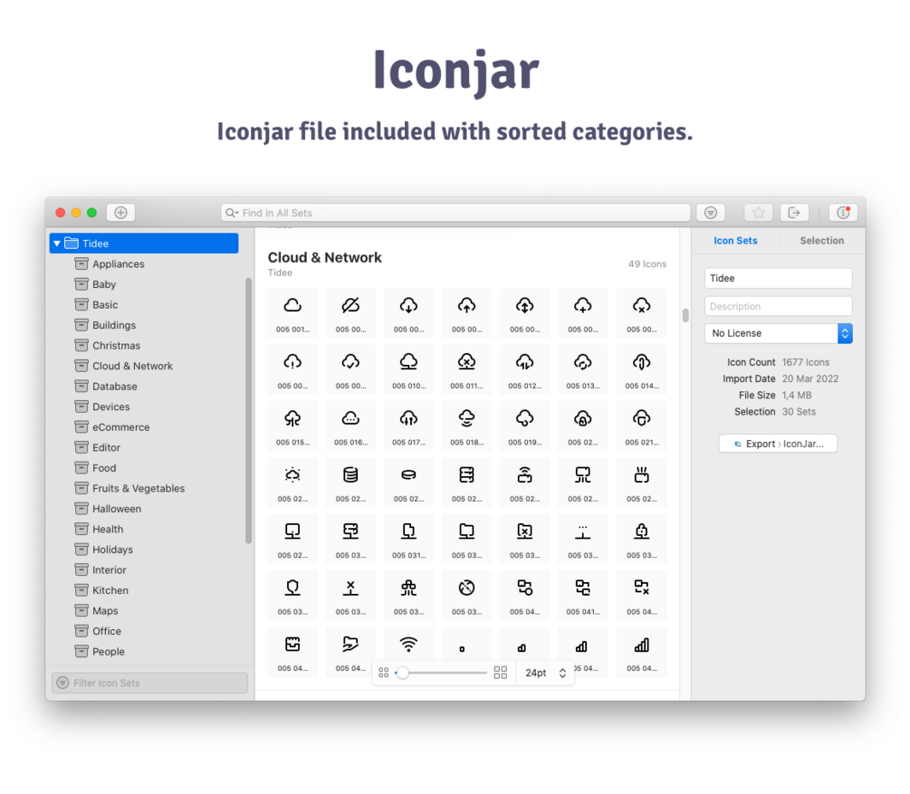The height and width of the screenshot is (794, 910).
Task: Click the icon grid vertical scrollbar
Action: [x=685, y=315]
